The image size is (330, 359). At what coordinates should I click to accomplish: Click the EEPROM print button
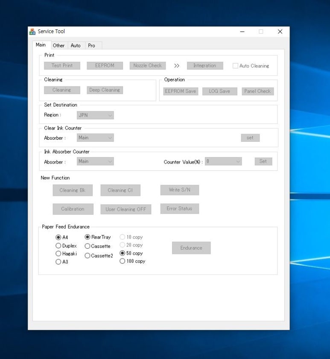click(105, 66)
